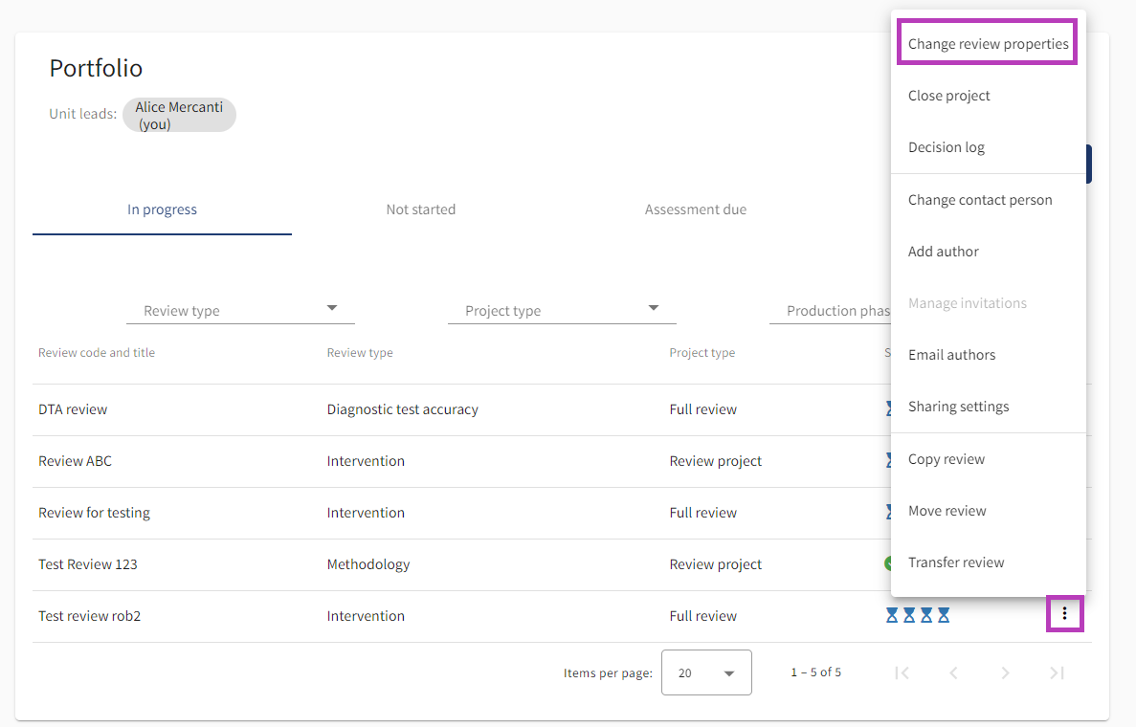This screenshot has height=727, width=1136.
Task: Open the Decision log
Action: pos(946,147)
